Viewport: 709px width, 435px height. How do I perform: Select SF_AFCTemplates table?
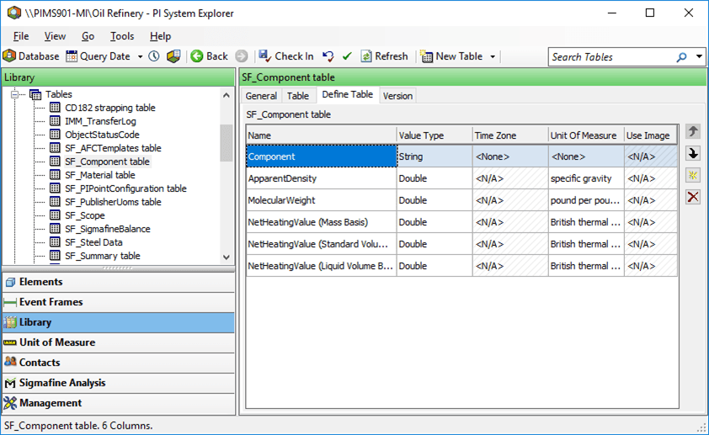[x=113, y=148]
